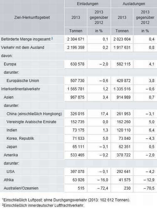Viewport: 157px width, 209px height.
Task: Select the Korea, Republik row label
Action: (20, 138)
